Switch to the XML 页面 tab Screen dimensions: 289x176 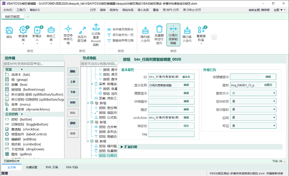pos(52,167)
